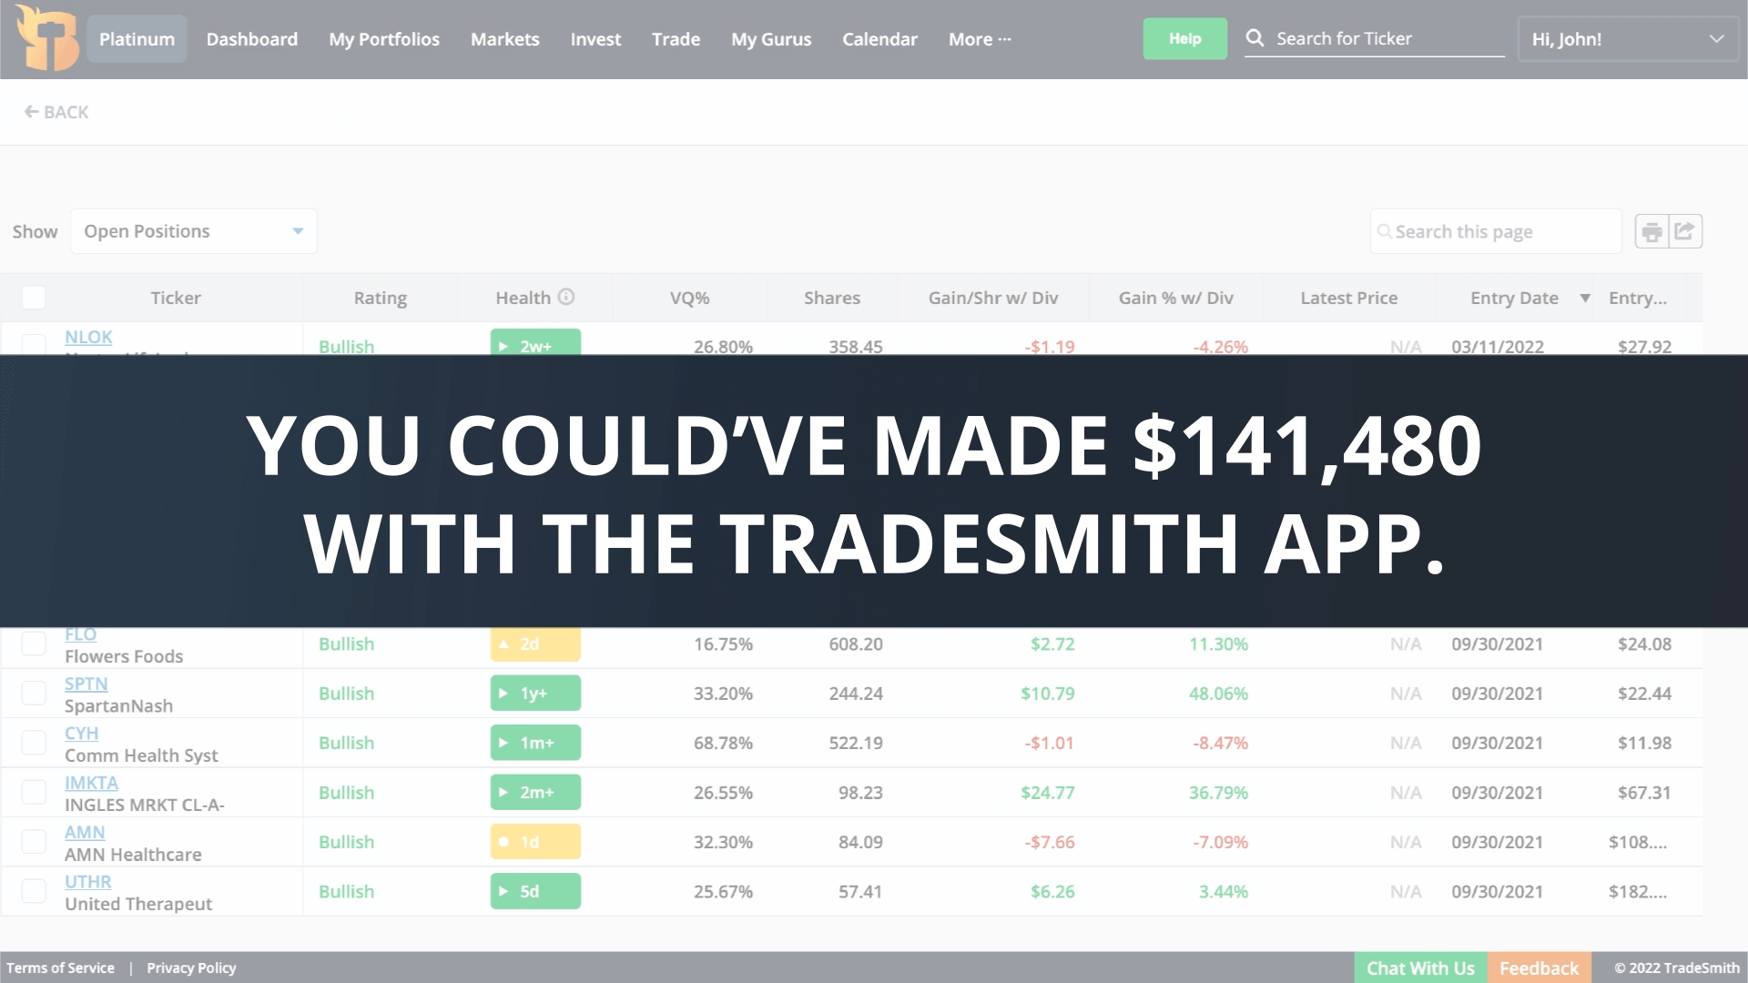Click the search magnifier icon in header
The height and width of the screenshot is (983, 1748).
pyautogui.click(x=1255, y=38)
